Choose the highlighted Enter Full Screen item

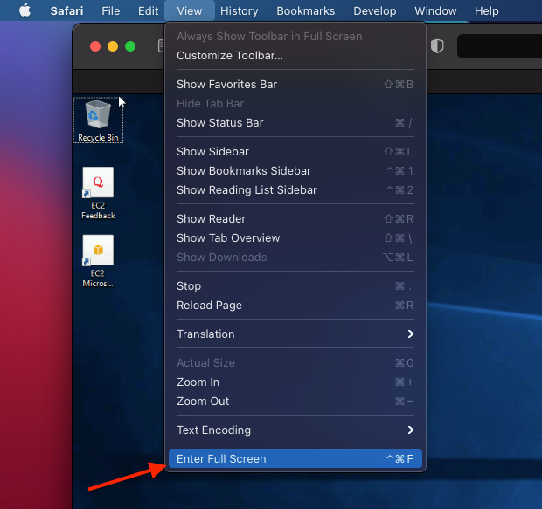[x=295, y=459]
